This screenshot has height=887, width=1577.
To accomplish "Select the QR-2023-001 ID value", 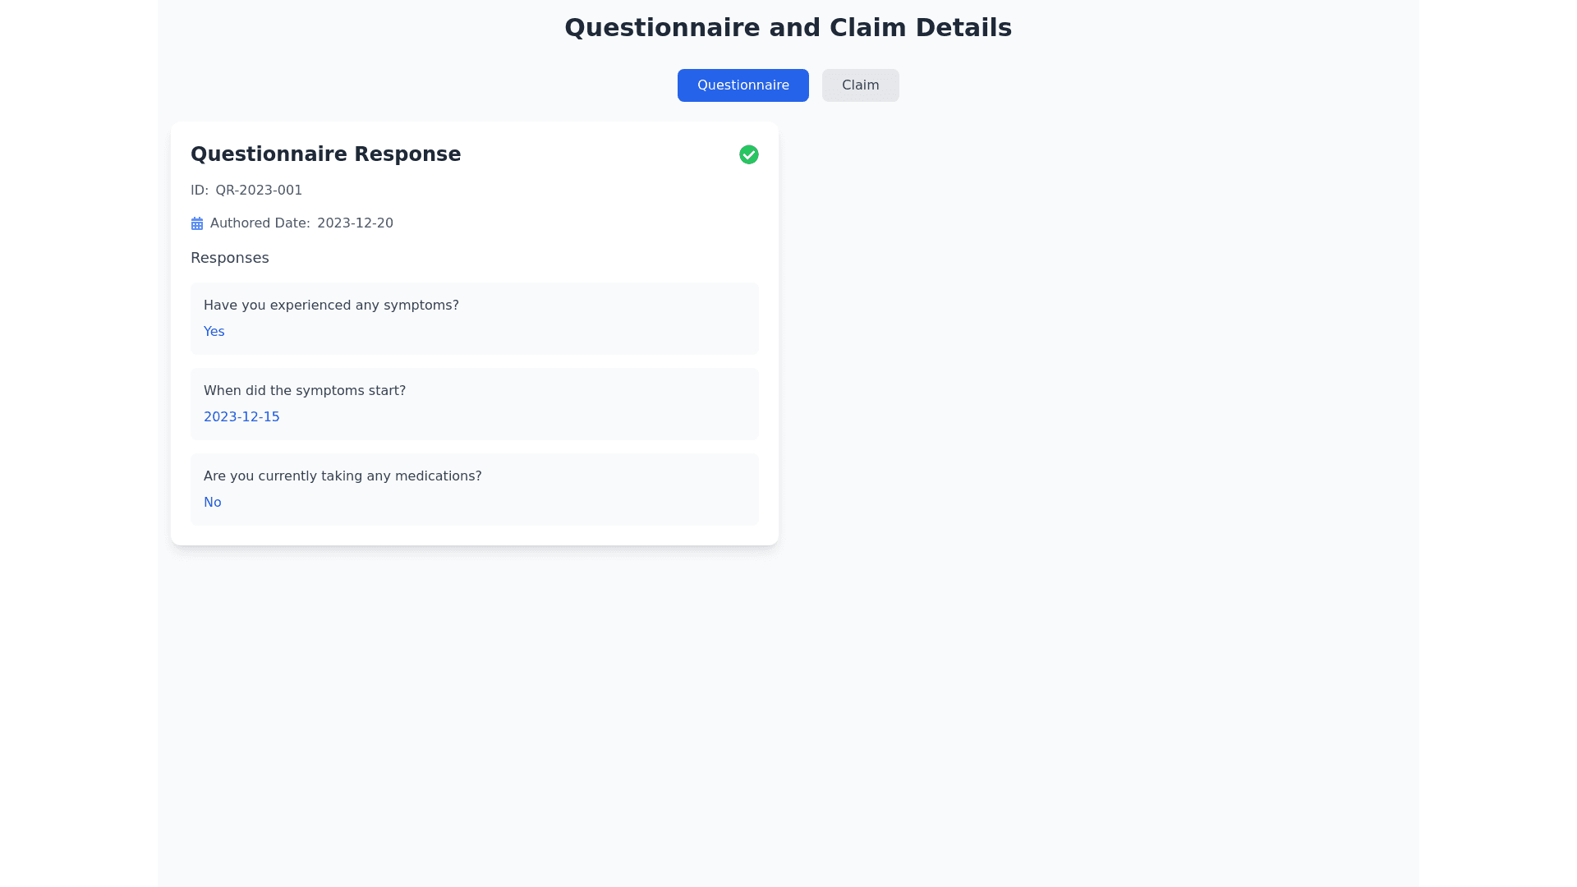I will point(259,191).
